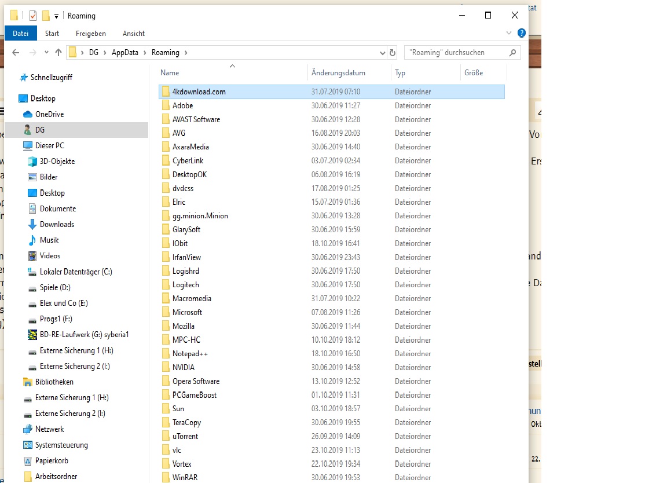Screen dimensions: 667x483
Task: Refresh the Roaming folder view
Action: [x=393, y=53]
